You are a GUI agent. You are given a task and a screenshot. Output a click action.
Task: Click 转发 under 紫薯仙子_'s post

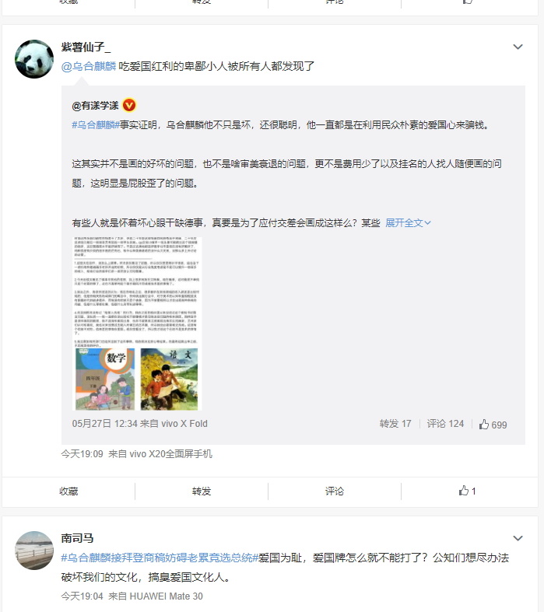point(202,491)
